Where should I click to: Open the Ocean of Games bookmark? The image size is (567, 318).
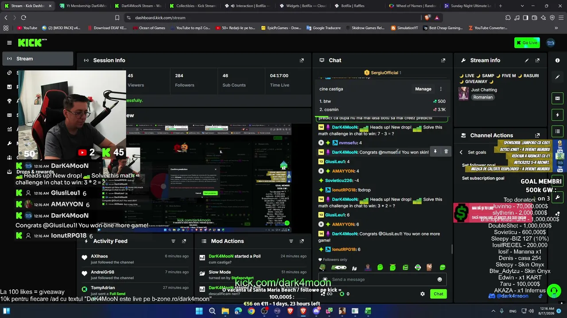click(x=148, y=28)
